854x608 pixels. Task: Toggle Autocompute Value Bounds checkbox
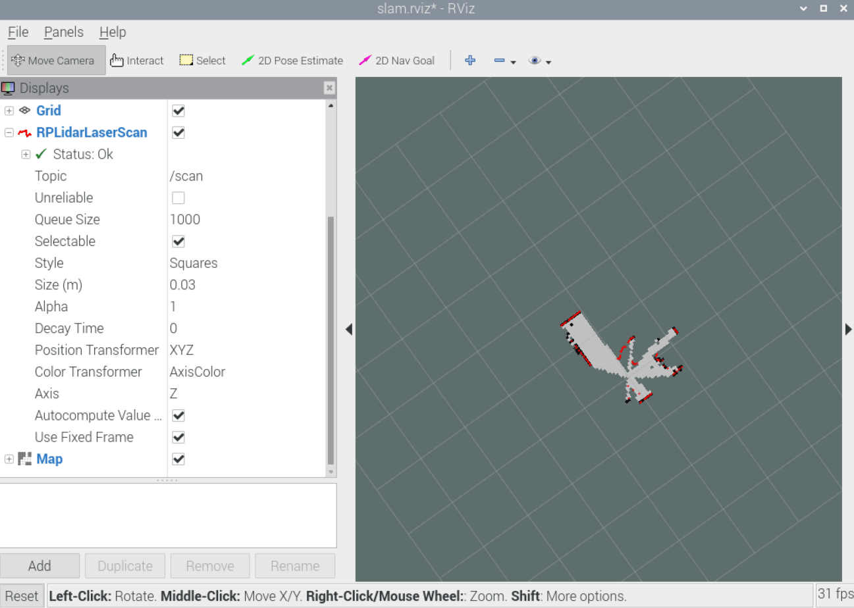[x=178, y=416]
